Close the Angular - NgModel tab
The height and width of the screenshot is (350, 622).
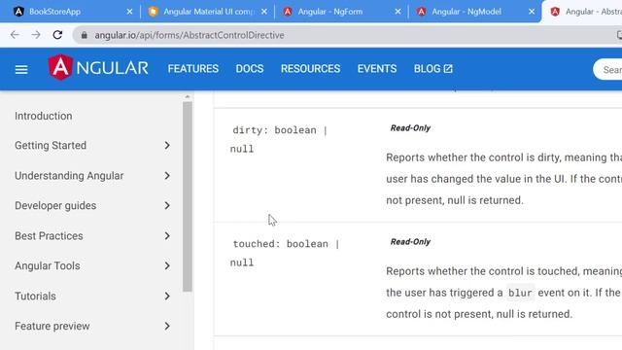pyautogui.click(x=532, y=12)
